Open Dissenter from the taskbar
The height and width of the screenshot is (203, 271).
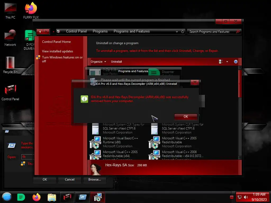point(21,197)
